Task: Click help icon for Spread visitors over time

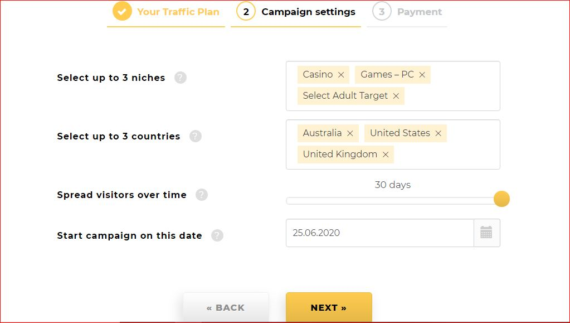Action: pyautogui.click(x=202, y=195)
